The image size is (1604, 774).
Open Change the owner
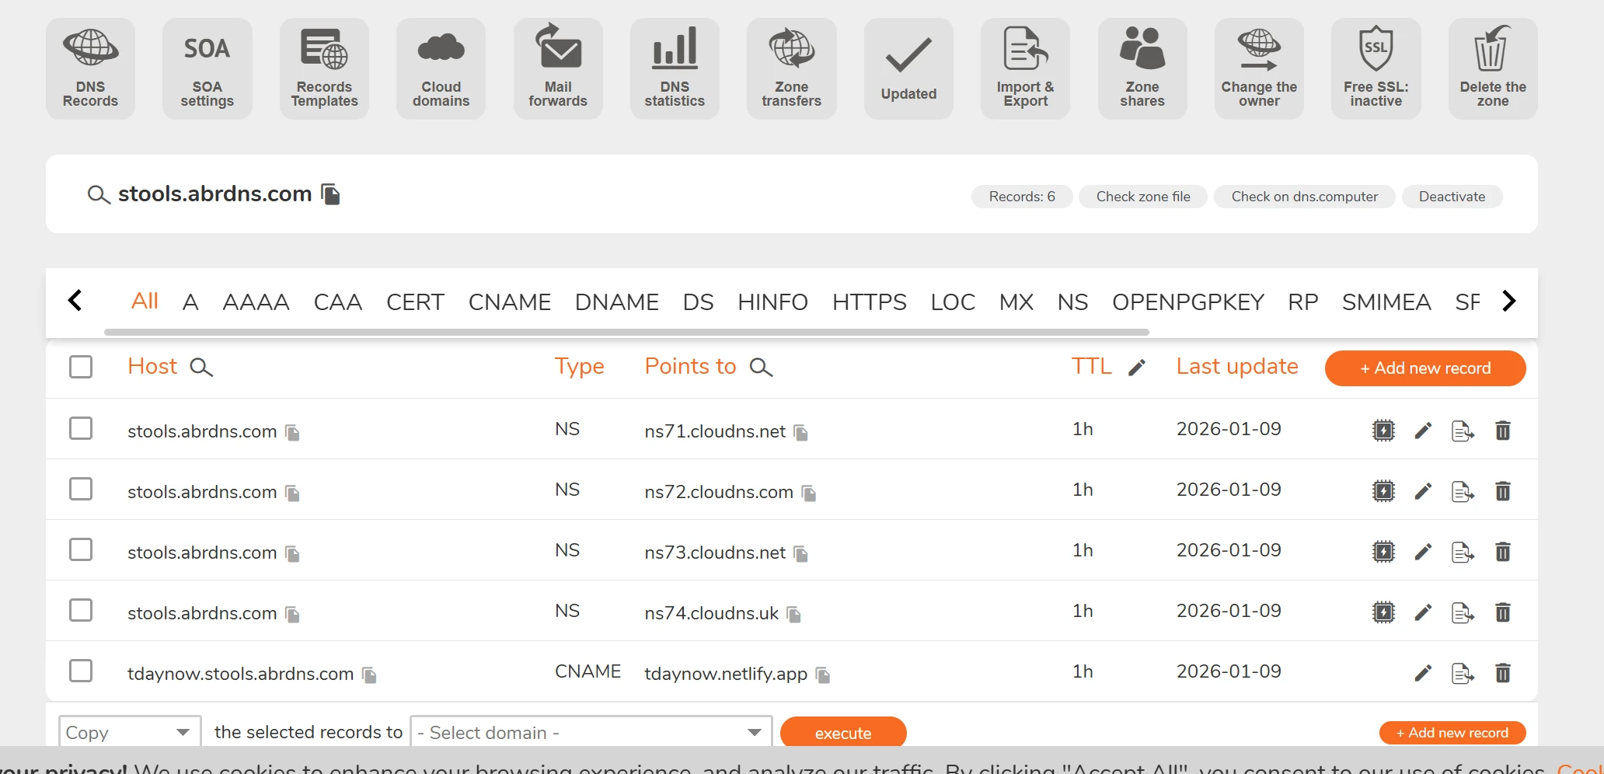[1259, 68]
